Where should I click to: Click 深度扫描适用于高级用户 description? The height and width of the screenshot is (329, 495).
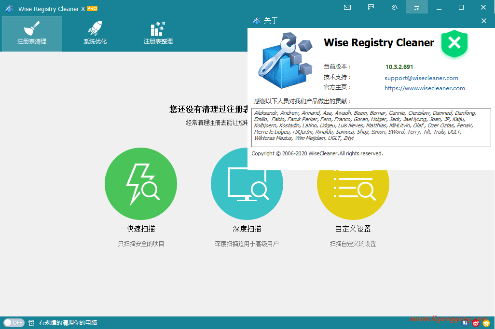coord(247,244)
